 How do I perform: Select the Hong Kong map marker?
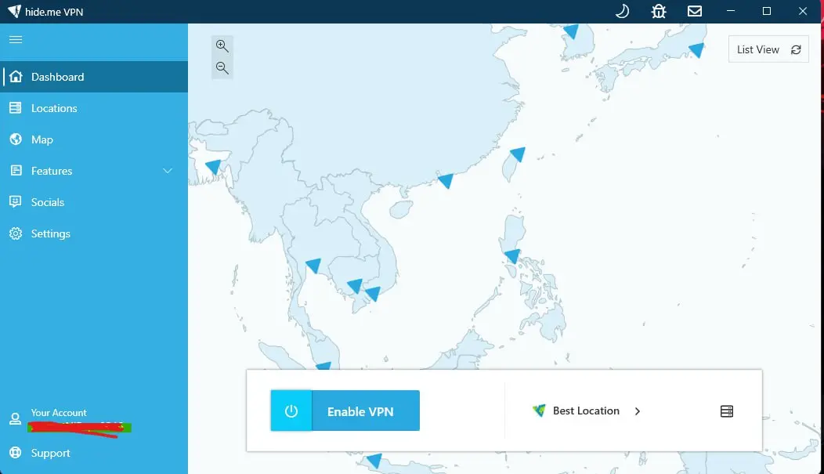[446, 181]
